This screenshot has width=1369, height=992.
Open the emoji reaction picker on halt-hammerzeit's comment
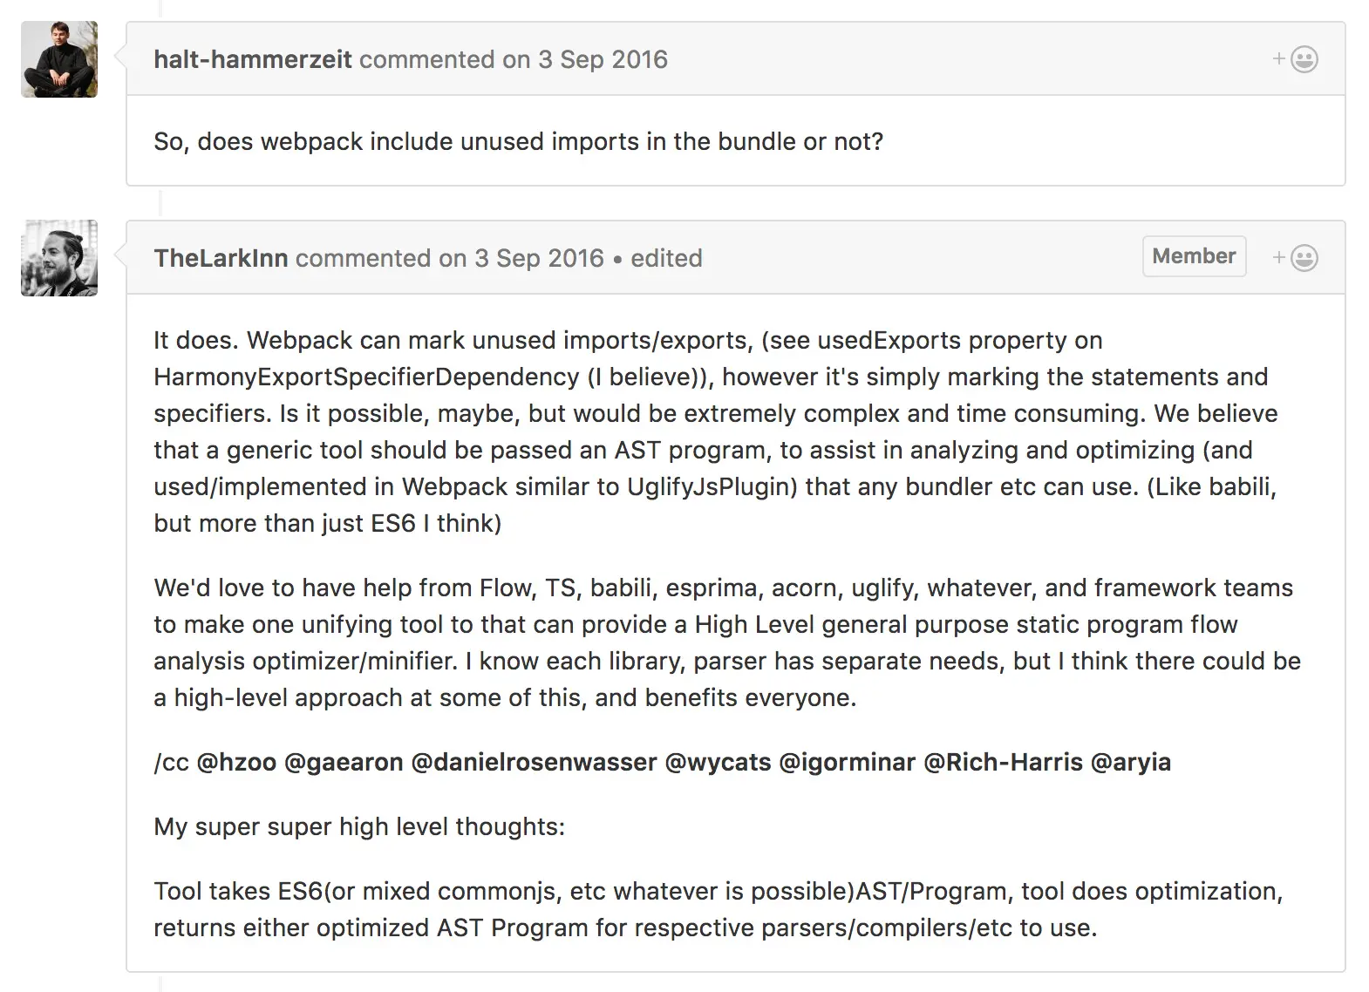1303,59
